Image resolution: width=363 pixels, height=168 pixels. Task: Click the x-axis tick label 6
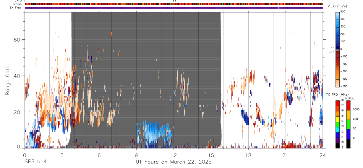click(99, 155)
